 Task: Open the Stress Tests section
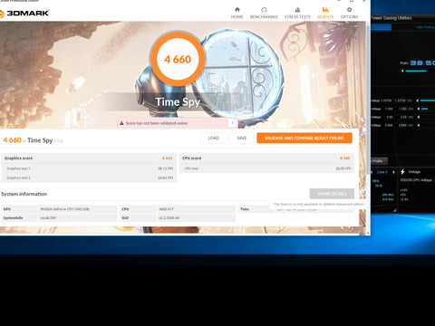click(x=297, y=14)
